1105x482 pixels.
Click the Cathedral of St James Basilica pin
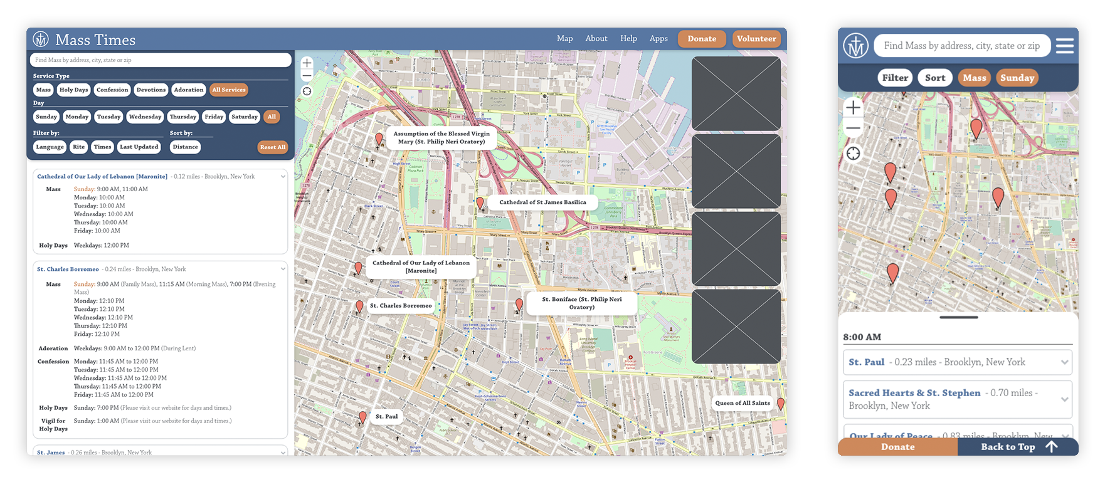click(480, 203)
